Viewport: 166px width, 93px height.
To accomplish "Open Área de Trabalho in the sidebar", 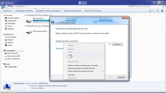I will [x=13, y=18].
